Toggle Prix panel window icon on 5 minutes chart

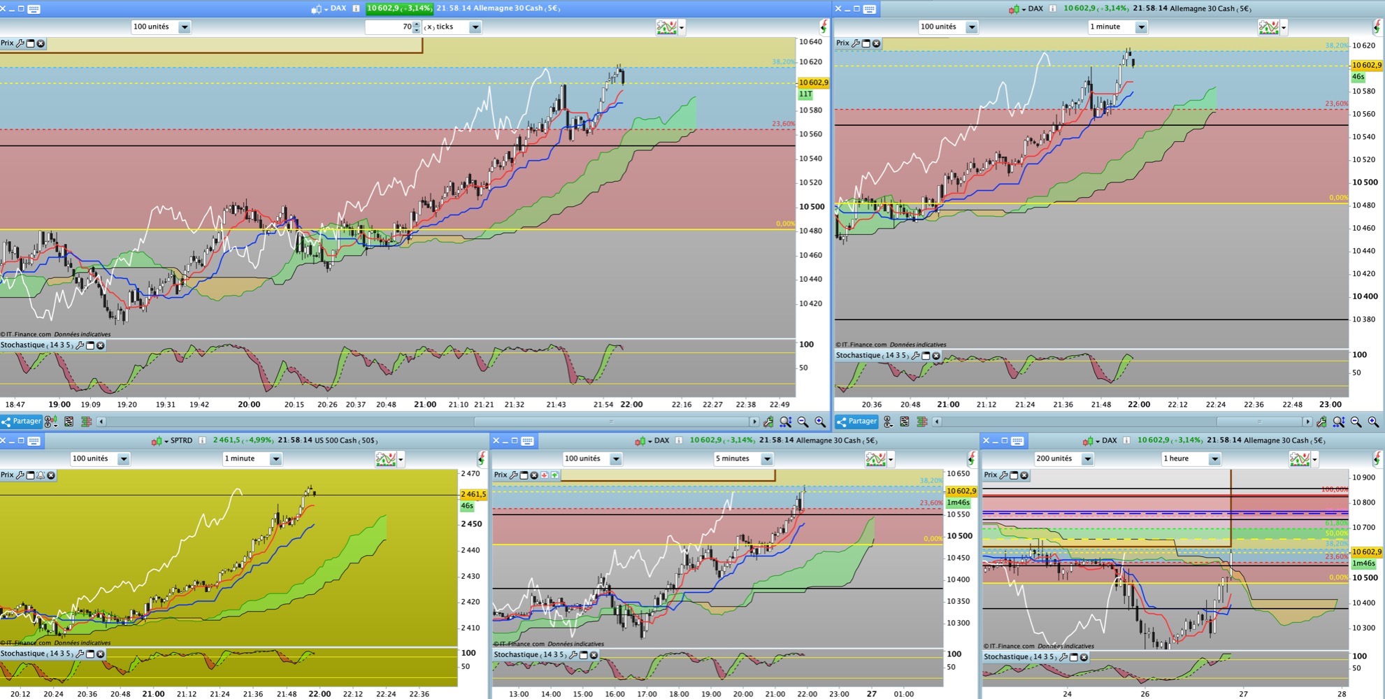point(524,475)
